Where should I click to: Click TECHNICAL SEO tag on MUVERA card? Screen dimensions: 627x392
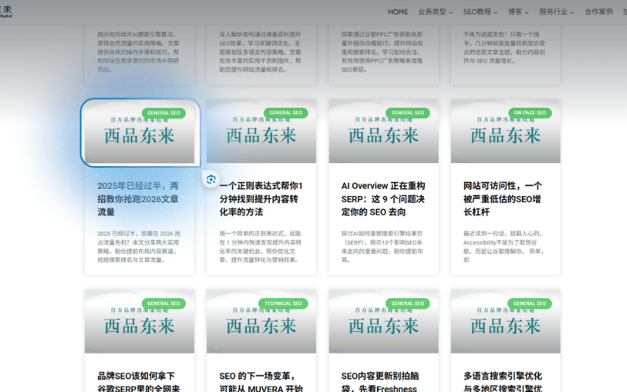(283, 303)
